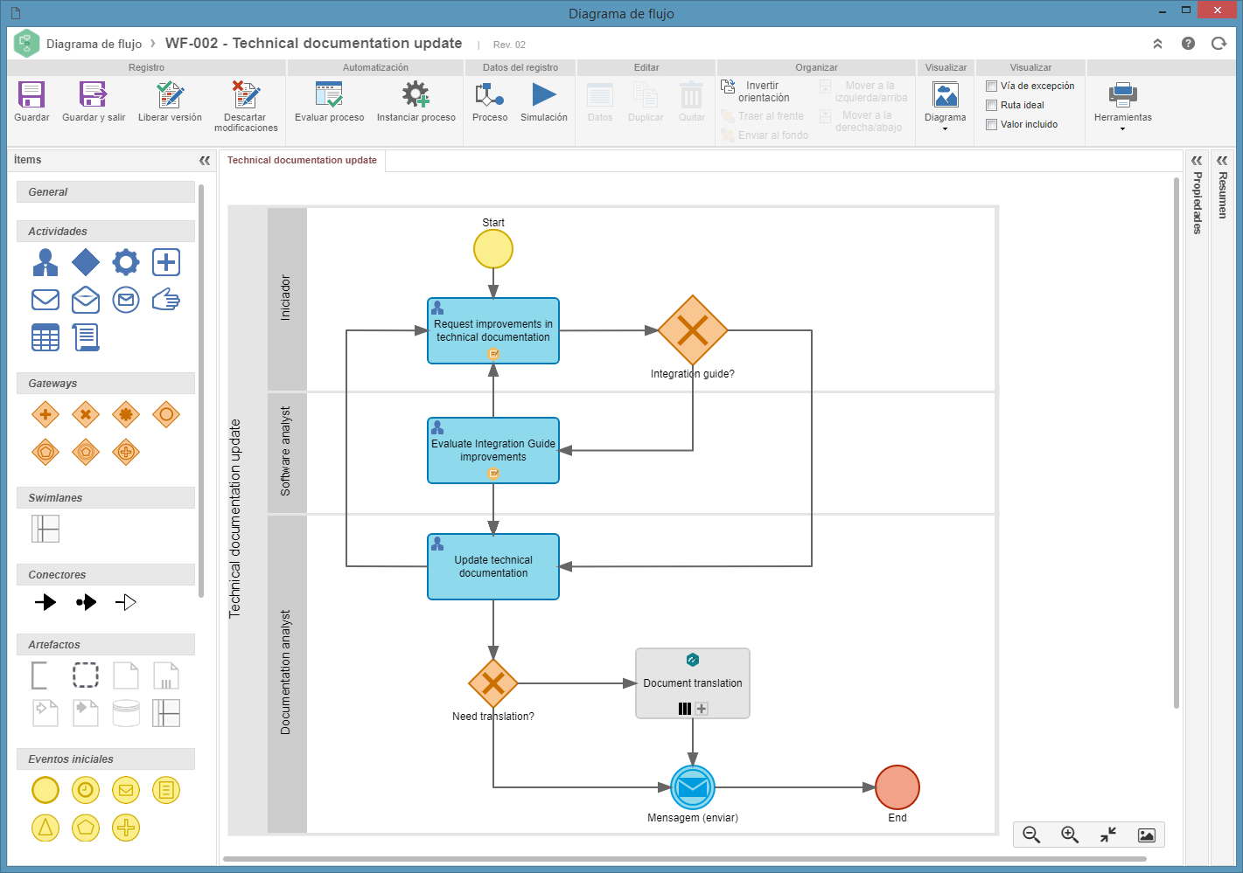Click Diagrama de flujo breadcrumb
The image size is (1243, 873).
point(94,44)
